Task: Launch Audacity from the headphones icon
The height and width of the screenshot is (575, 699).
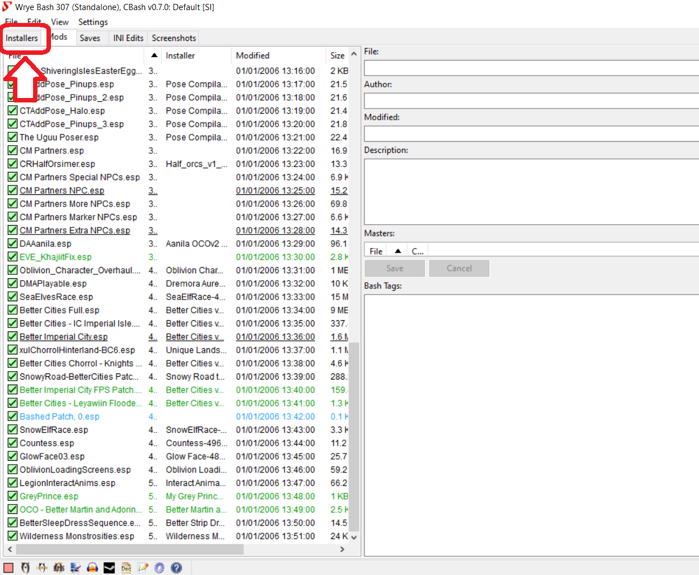Action: click(x=92, y=568)
